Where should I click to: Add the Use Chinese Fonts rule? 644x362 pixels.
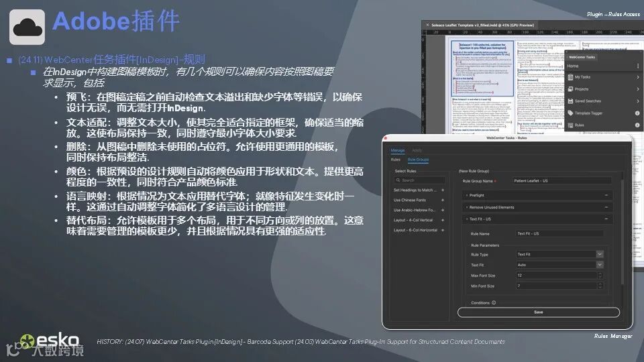pos(443,200)
